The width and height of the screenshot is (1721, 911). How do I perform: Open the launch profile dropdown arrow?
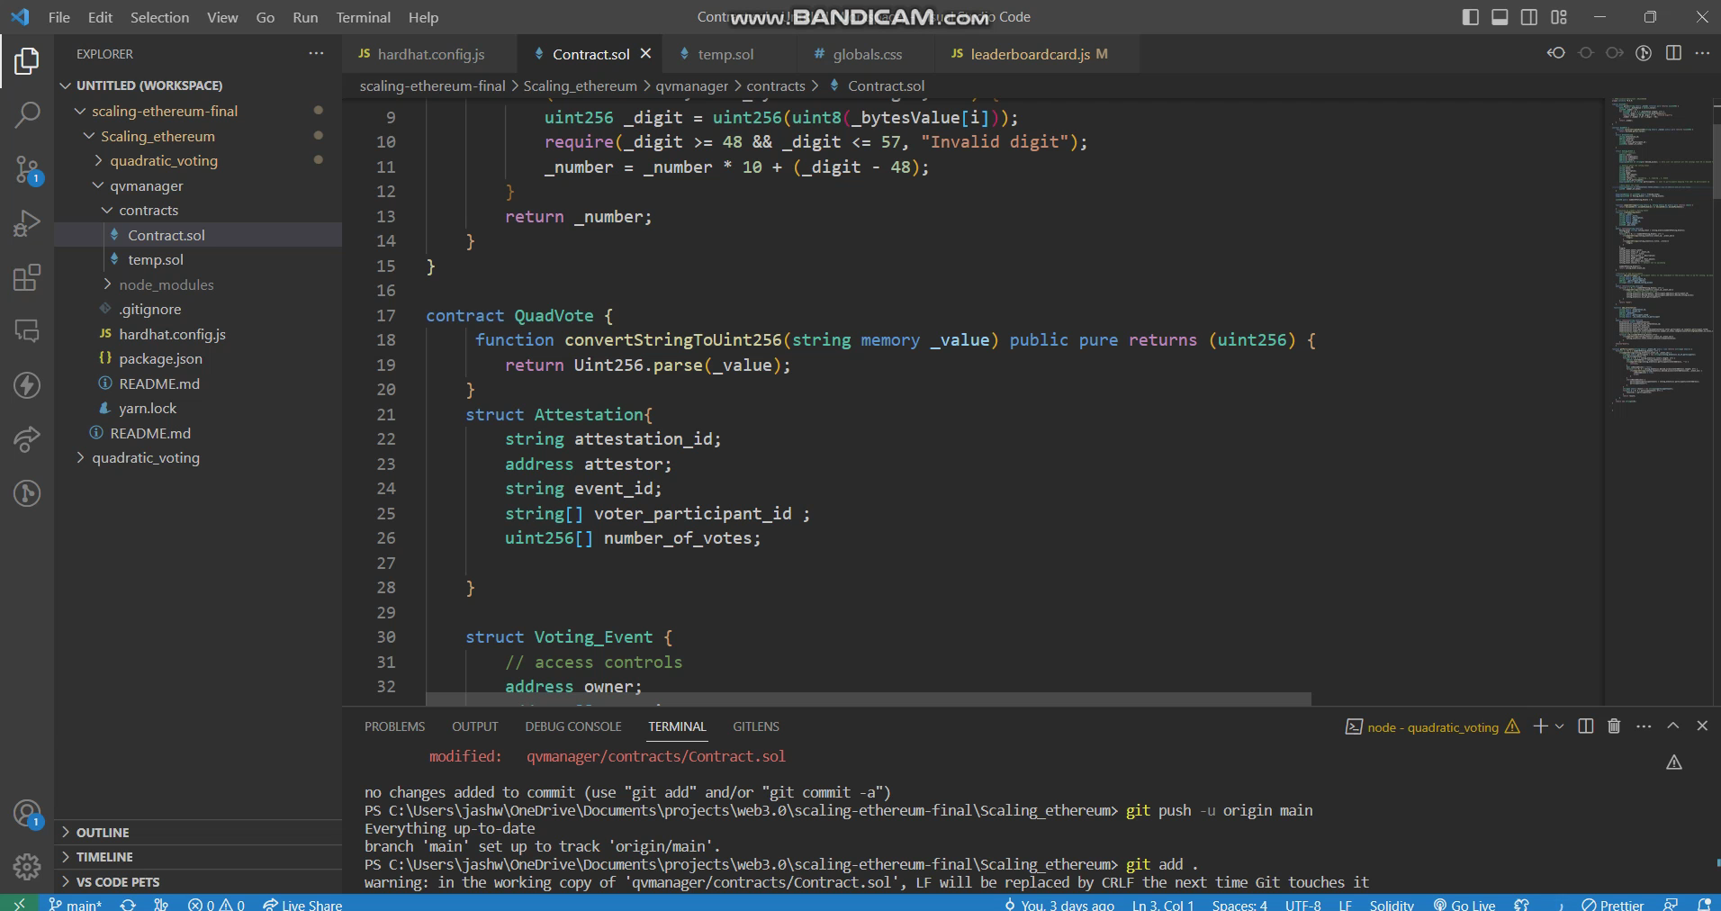[1560, 726]
